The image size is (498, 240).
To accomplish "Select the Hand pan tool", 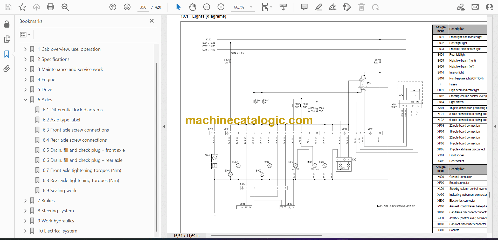I will [x=192, y=7].
